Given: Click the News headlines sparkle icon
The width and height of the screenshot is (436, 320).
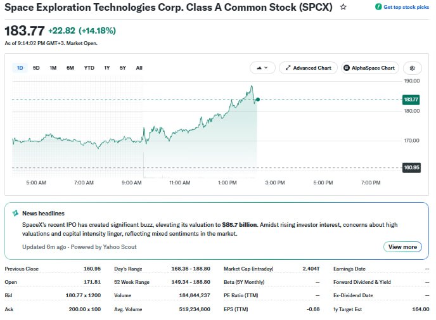Looking at the screenshot, I should 15,214.
